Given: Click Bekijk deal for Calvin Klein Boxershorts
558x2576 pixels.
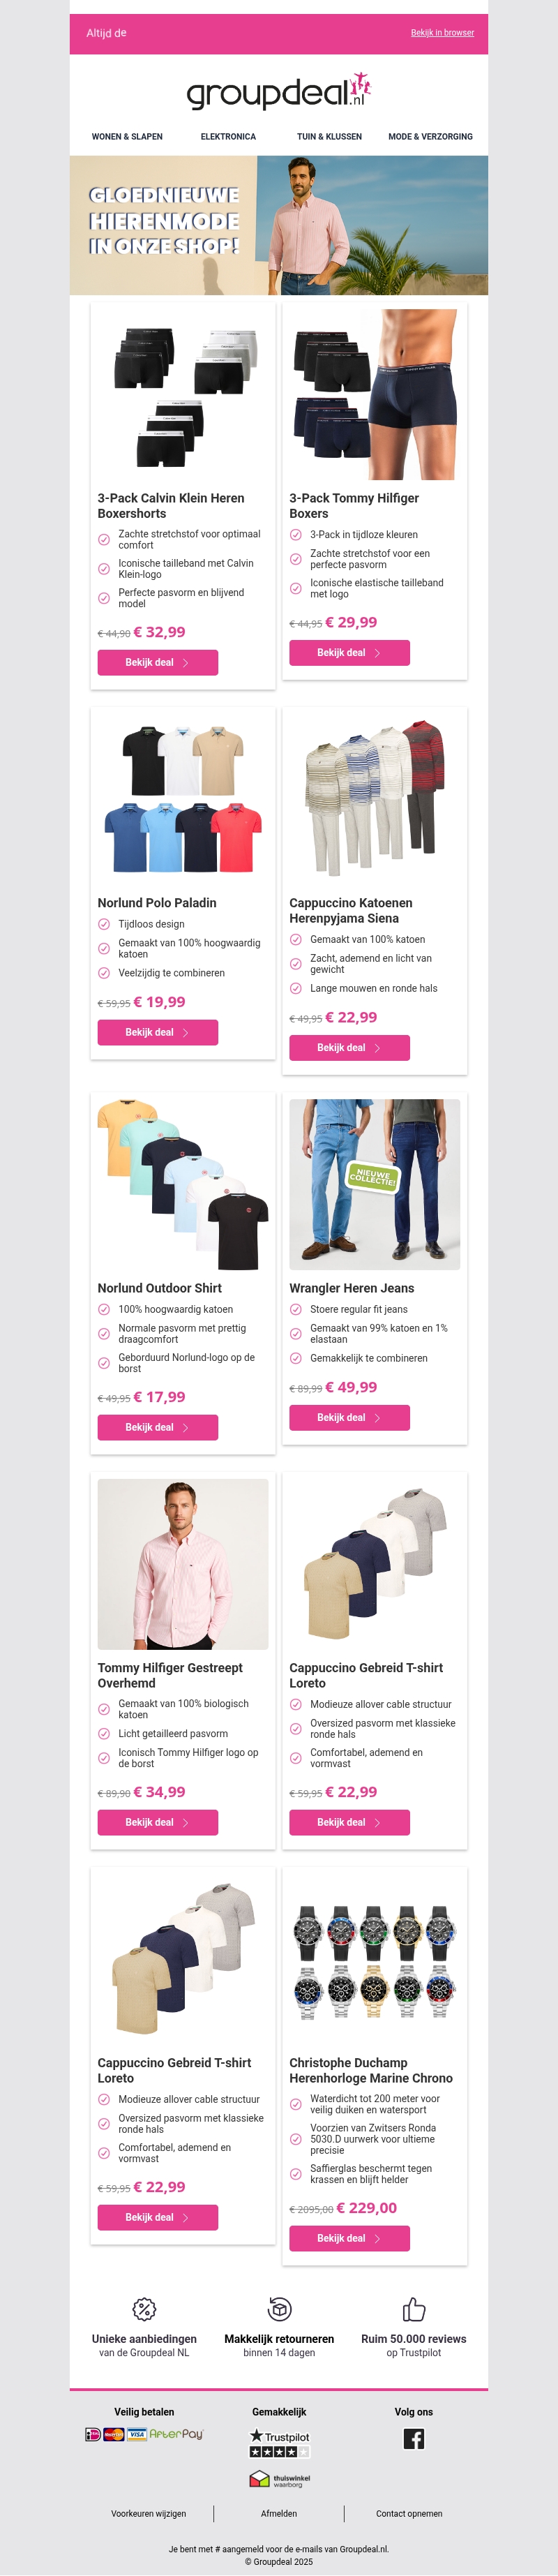Looking at the screenshot, I should (x=157, y=662).
